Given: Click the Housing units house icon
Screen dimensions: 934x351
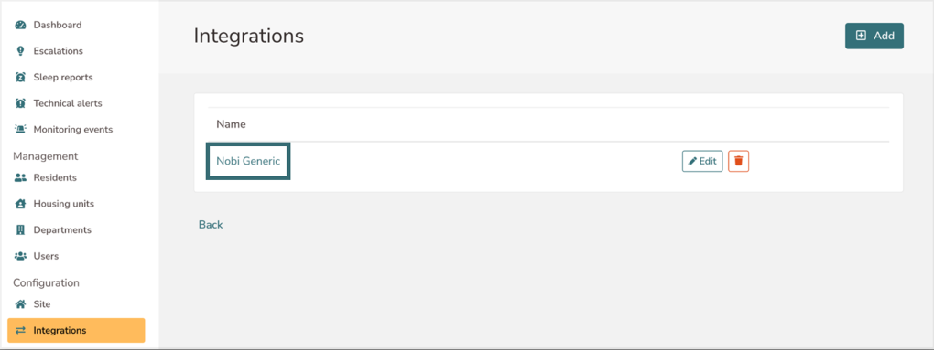Looking at the screenshot, I should 21,204.
